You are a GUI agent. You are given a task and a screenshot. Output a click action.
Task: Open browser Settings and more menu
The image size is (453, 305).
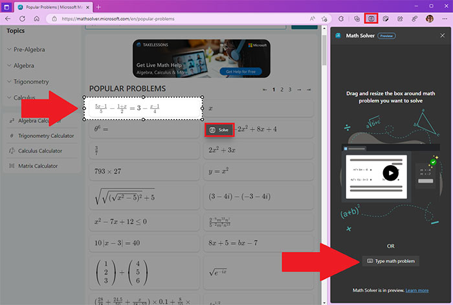click(445, 19)
